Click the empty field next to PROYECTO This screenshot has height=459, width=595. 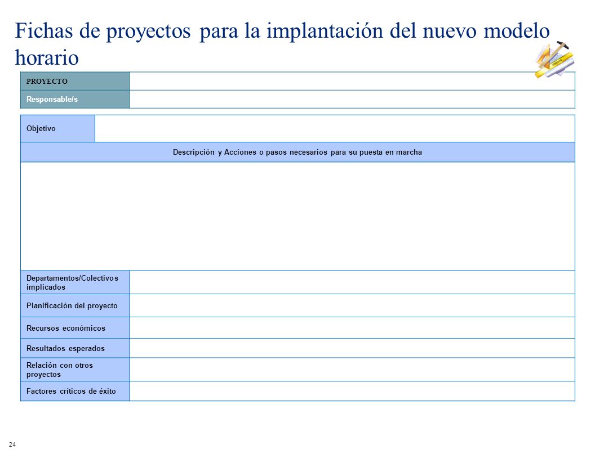click(x=352, y=81)
